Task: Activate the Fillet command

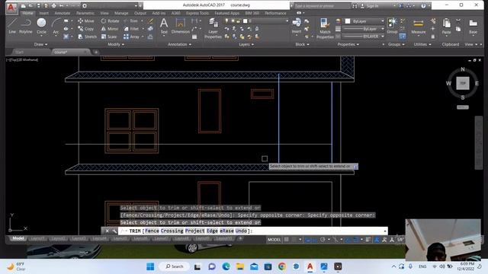Action: pos(132,29)
